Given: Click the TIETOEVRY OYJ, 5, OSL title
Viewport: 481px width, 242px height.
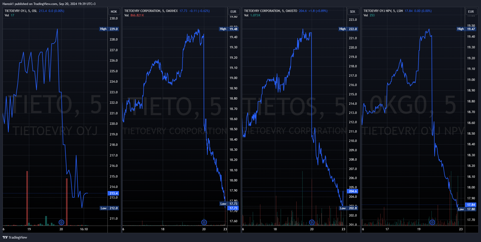Looking at the screenshot, I should pos(21,11).
